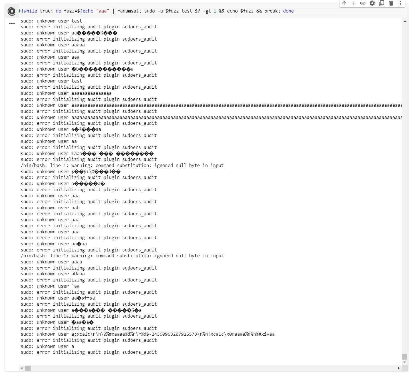This screenshot has height=374, width=409.
Task: Click the vertical scrollbar thumb in the output
Action: pos(405,356)
